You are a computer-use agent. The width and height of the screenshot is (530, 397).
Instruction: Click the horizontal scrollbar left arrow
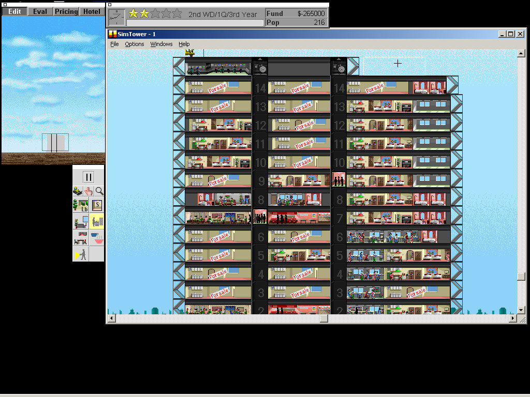[112, 318]
